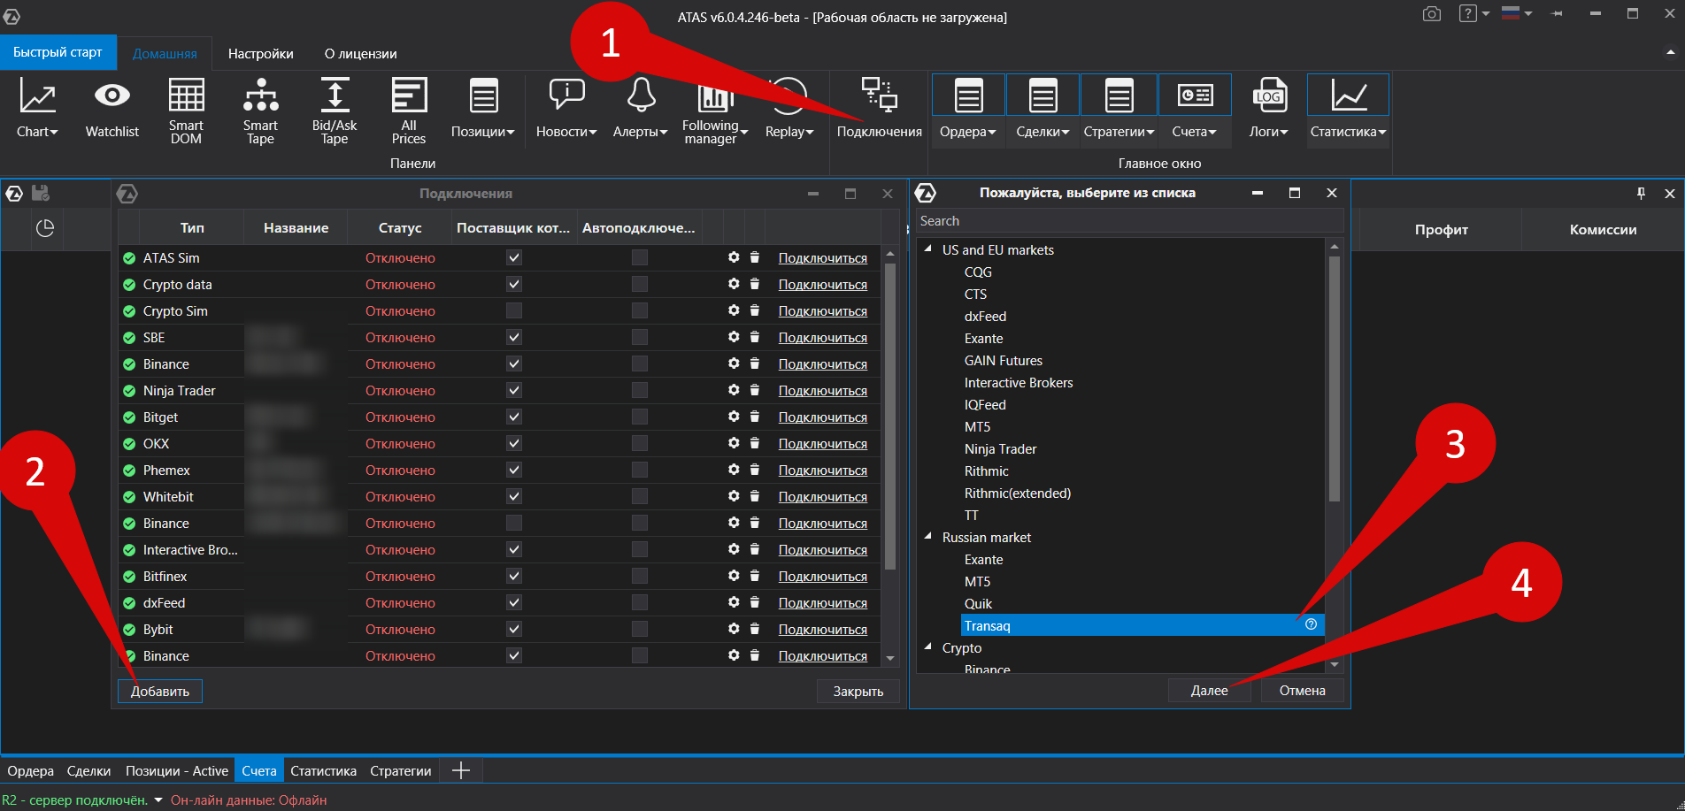The height and width of the screenshot is (811, 1685).
Task: Enable quote provider checkbox for Crypto Sim
Action: [x=514, y=310]
